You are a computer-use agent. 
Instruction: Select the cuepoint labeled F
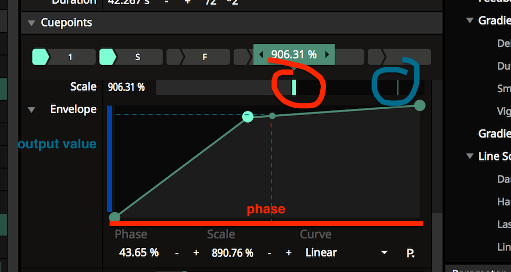click(205, 57)
